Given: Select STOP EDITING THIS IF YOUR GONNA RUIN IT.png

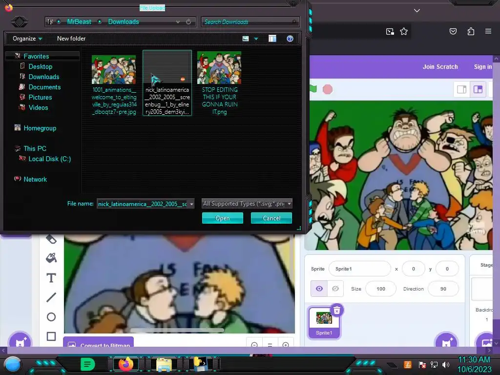Looking at the screenshot, I should 220,83.
